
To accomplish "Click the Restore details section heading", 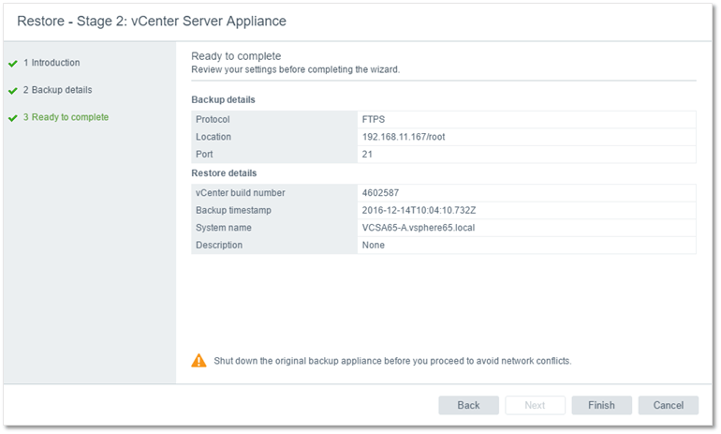I will point(224,173).
